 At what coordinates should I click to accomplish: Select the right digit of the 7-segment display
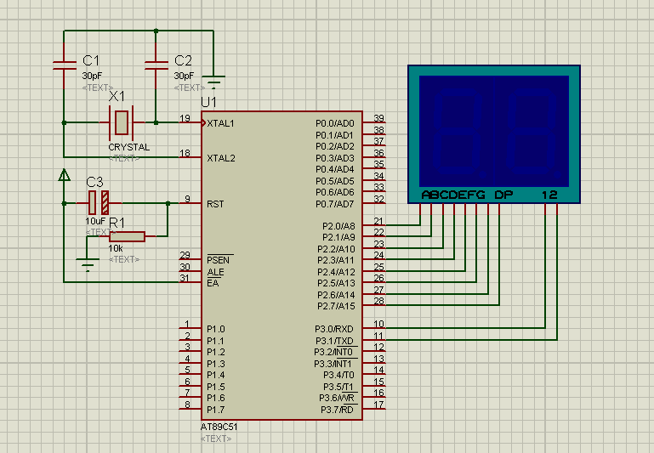point(533,133)
